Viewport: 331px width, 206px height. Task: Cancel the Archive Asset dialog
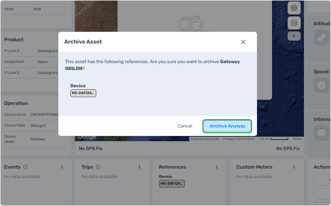185,126
